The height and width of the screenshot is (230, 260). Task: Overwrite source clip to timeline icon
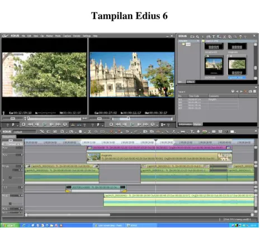pyautogui.click(x=79, y=125)
